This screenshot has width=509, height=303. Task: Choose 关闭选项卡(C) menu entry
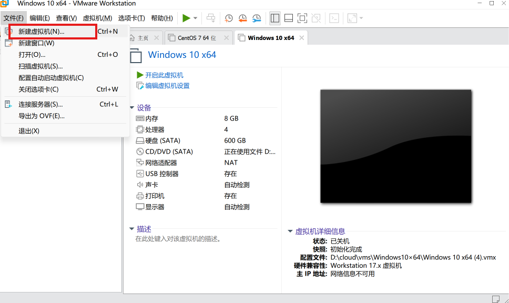pyautogui.click(x=65, y=89)
